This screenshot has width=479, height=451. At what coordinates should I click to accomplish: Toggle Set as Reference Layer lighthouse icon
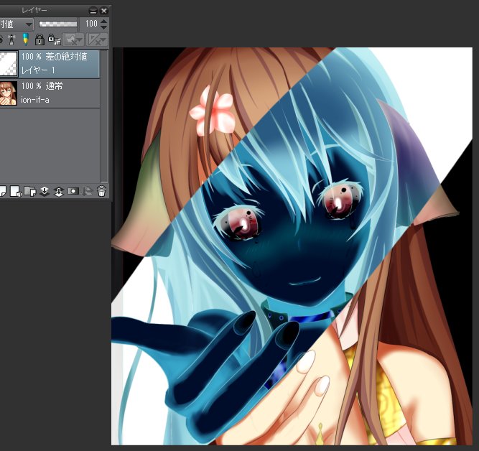(x=12, y=39)
